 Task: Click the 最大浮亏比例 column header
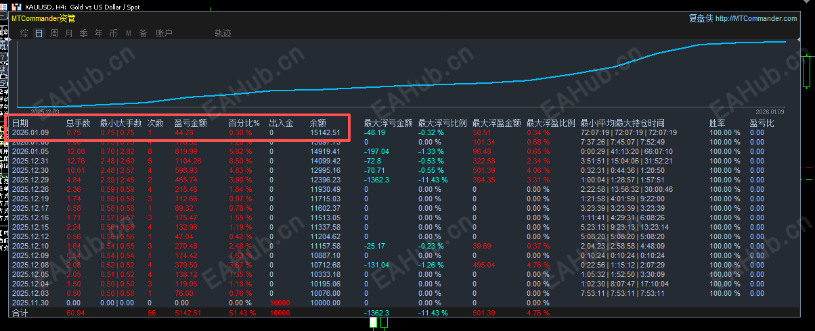coord(442,124)
